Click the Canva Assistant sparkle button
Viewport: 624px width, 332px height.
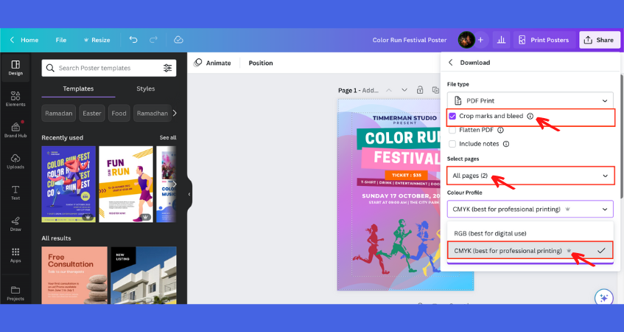(x=603, y=297)
